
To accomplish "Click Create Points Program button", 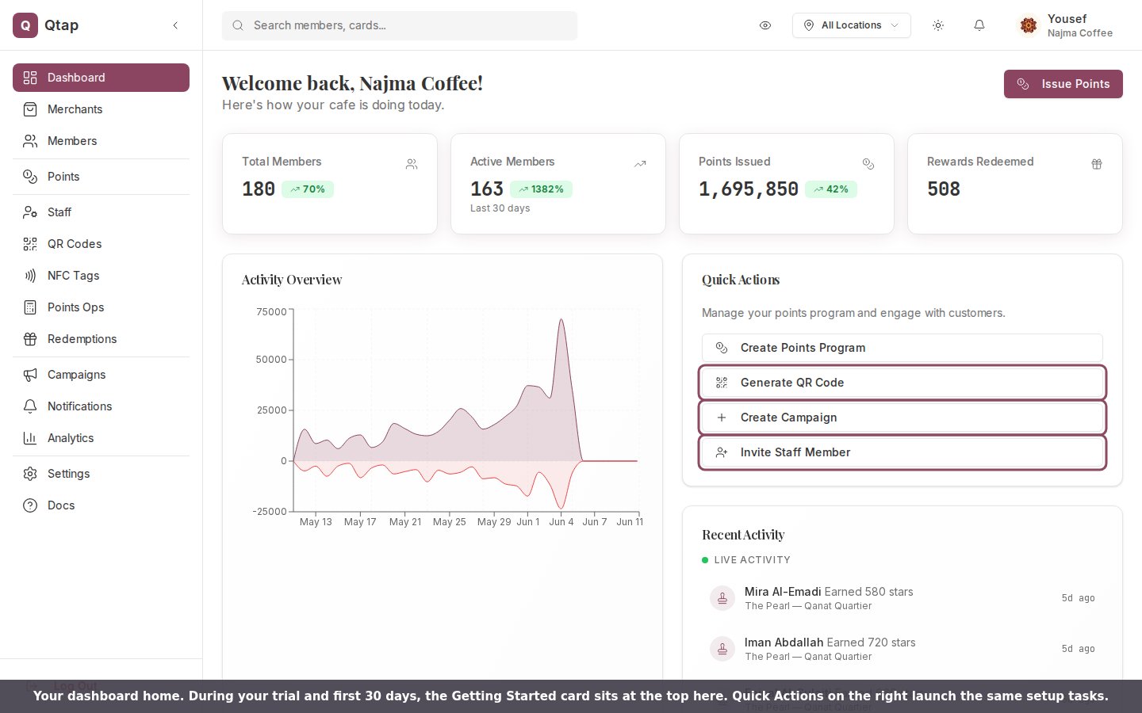I will click(902, 348).
